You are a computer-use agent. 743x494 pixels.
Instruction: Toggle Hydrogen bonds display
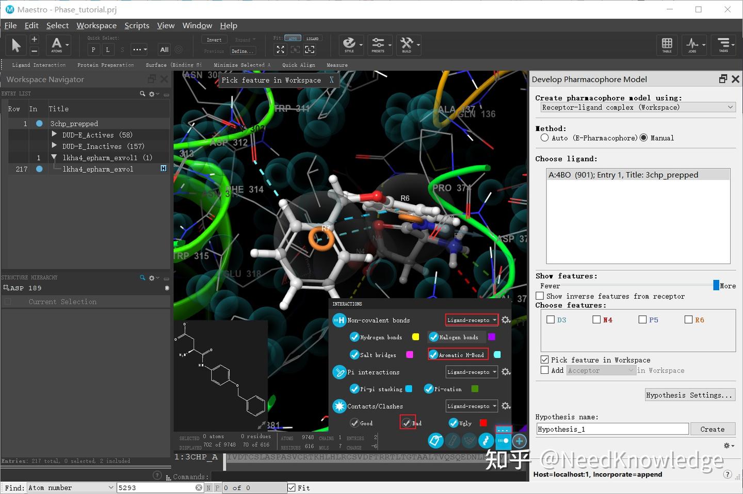pyautogui.click(x=354, y=337)
